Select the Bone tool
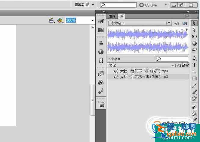The width and height of the screenshot is (200, 142). click(194, 106)
